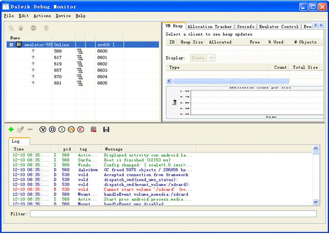Click the Total Size column header
Viewport: 329px width, 238px height.
[305, 67]
